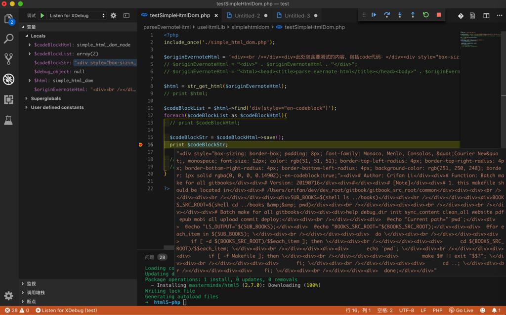Switch to the Untitled-3 editor tab
The height and width of the screenshot is (315, 506).
pos(297,16)
